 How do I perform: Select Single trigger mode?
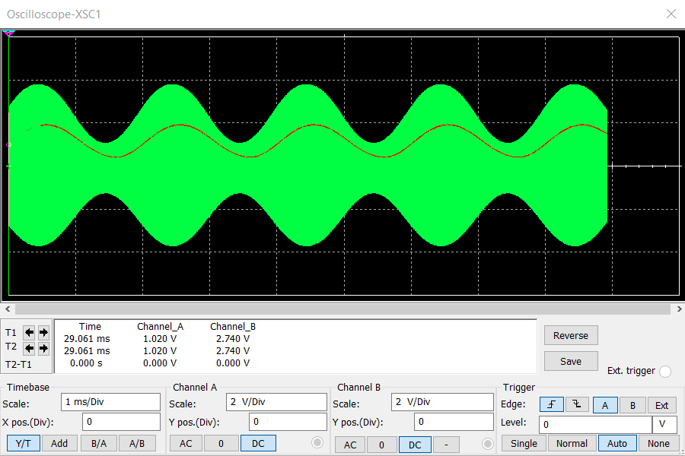[524, 443]
